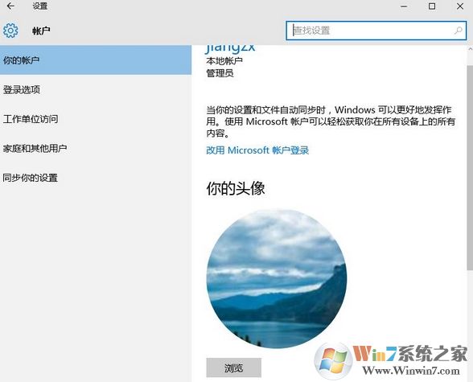
Task: Close the settings window
Action: coord(460,6)
